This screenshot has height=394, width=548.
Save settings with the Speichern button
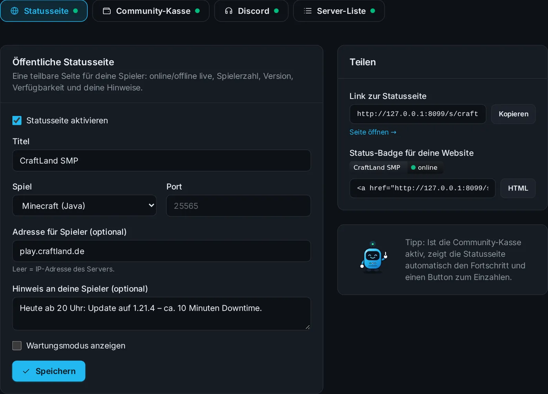point(49,371)
